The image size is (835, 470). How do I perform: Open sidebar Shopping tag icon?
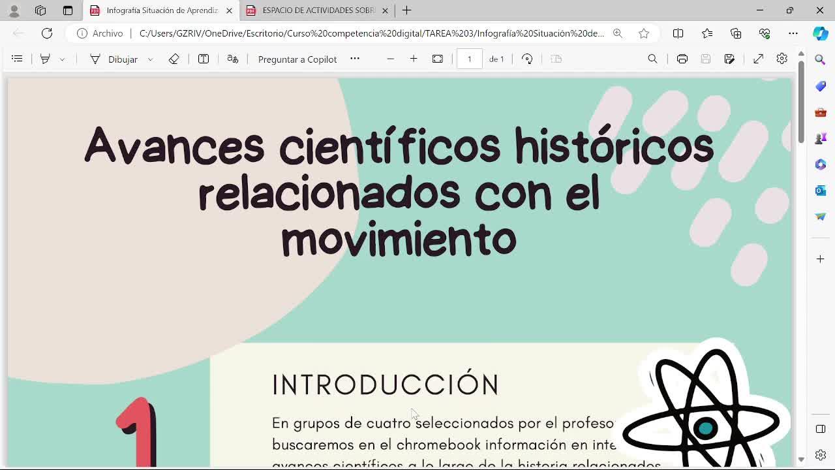pyautogui.click(x=821, y=86)
